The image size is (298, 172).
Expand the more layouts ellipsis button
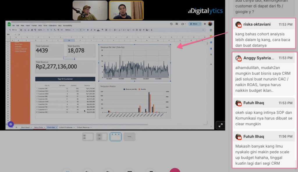130,137
